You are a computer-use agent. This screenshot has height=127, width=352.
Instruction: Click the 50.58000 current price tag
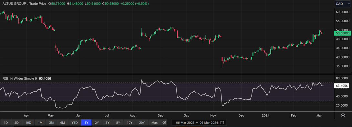point(343,33)
